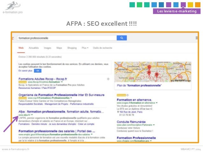
Task: Open the Google apps grid icon
Action: [197, 38]
